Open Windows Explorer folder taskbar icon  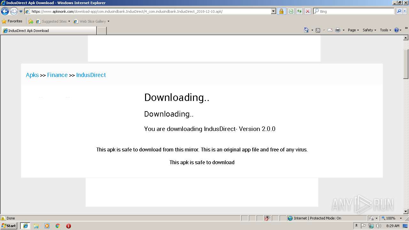tap(36, 226)
